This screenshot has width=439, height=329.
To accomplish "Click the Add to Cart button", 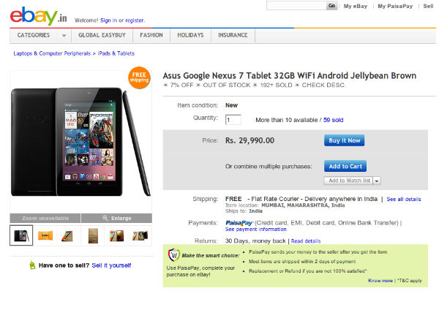I will [x=344, y=166].
